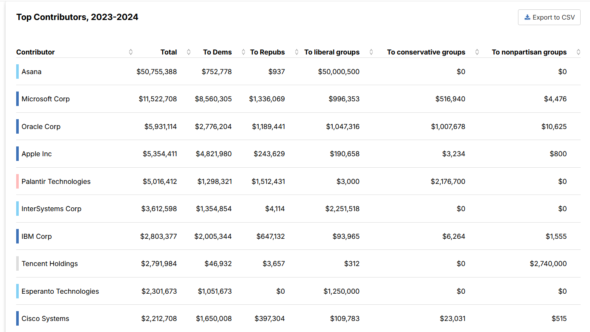Sort by Total using its arrow icon
Viewport: 590px width, 332px height.
click(189, 52)
